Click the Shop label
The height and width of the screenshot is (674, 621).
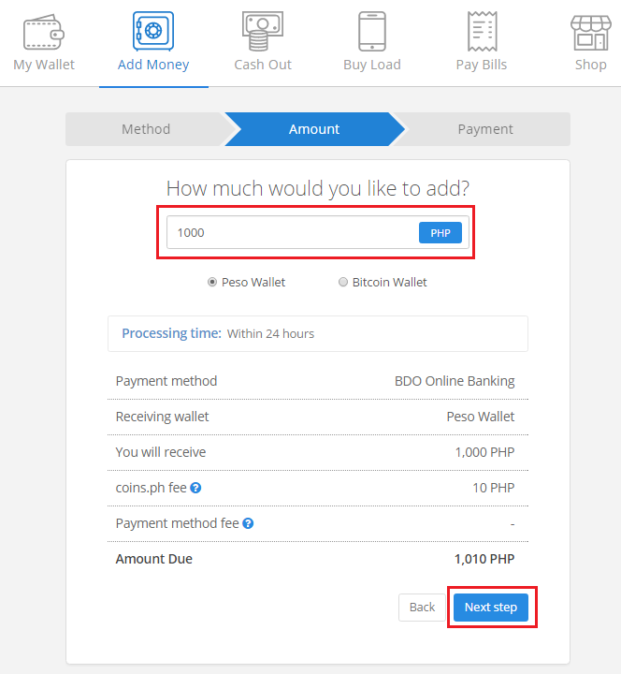coord(591,65)
